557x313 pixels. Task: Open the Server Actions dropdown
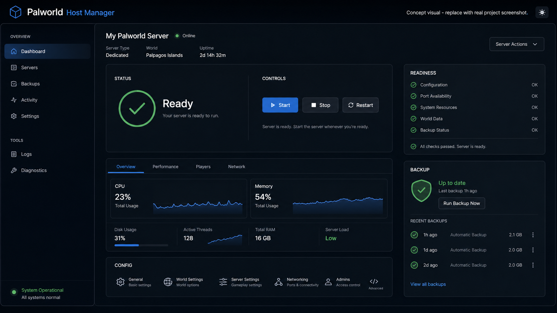pos(517,44)
